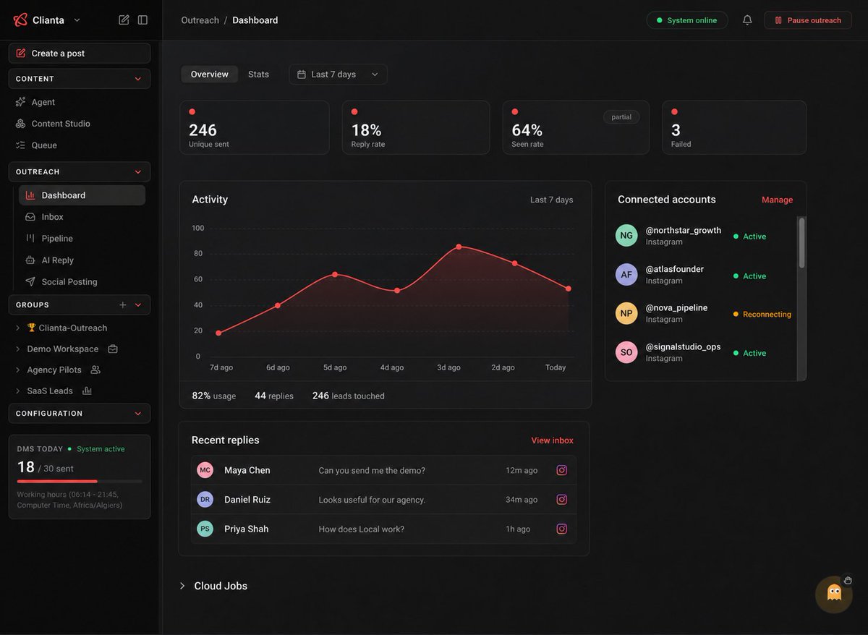Switch to the Stats tab
Viewport: 868px width, 635px height.
258,74
